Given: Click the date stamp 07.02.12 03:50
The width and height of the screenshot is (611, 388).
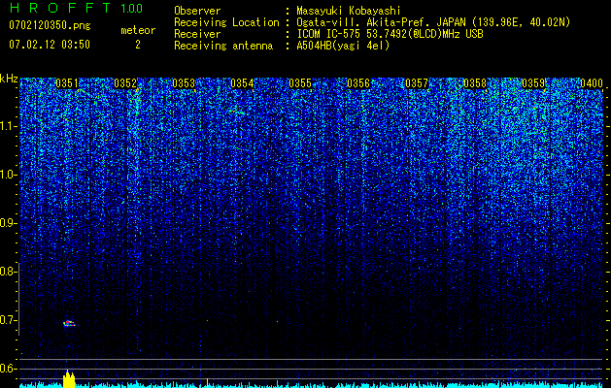Looking at the screenshot, I should (50, 45).
